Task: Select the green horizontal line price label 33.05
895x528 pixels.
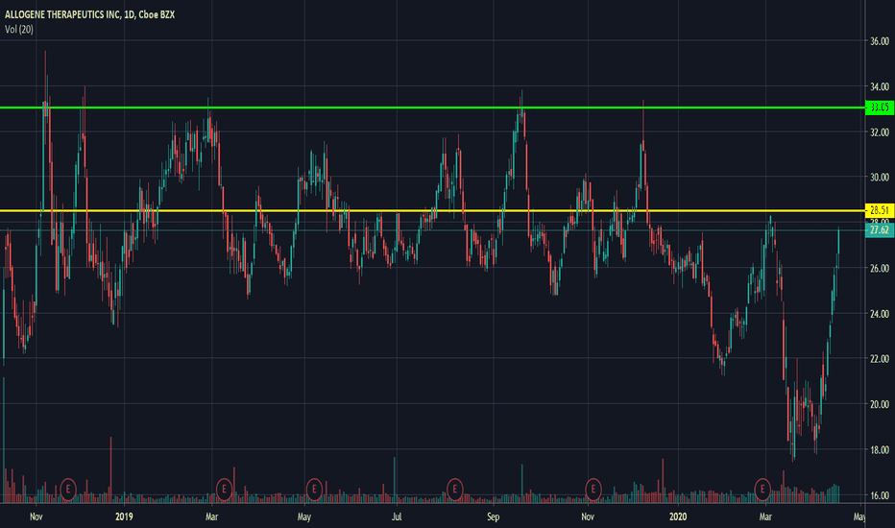Action: [880, 108]
